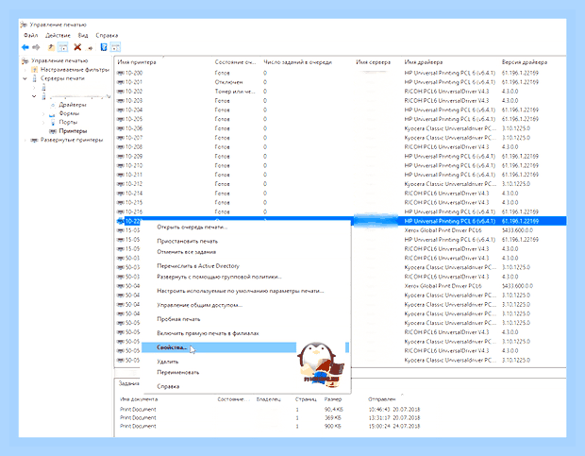Screen dimensions: 585x456
Task: Click printer icon next to 10-200
Action: point(121,73)
